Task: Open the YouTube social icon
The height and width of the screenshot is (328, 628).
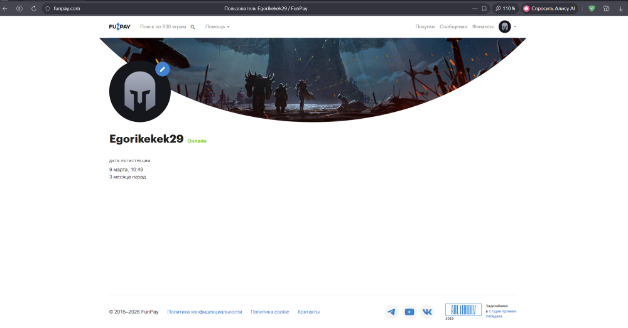Action: tap(409, 312)
